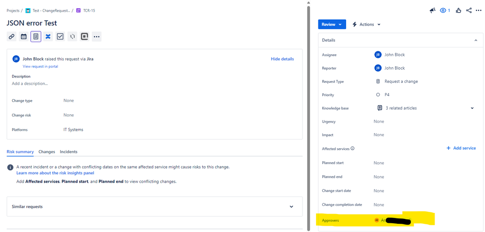The height and width of the screenshot is (232, 485).
Task: Click the vertical scrollbar between panels
Action: [308, 119]
